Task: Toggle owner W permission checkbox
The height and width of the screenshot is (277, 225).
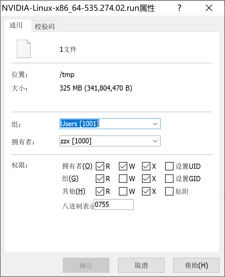Action: tap(123, 166)
